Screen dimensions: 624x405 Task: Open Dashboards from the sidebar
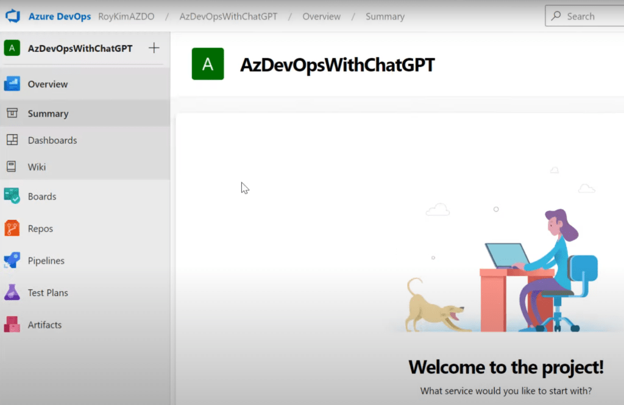[52, 140]
